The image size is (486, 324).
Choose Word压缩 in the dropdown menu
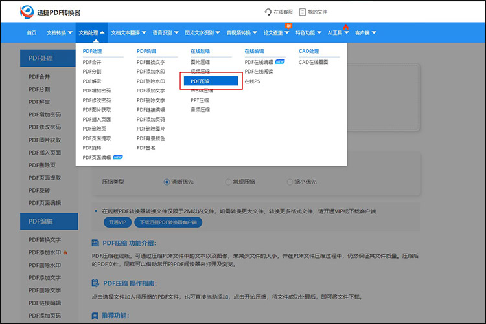[202, 91]
